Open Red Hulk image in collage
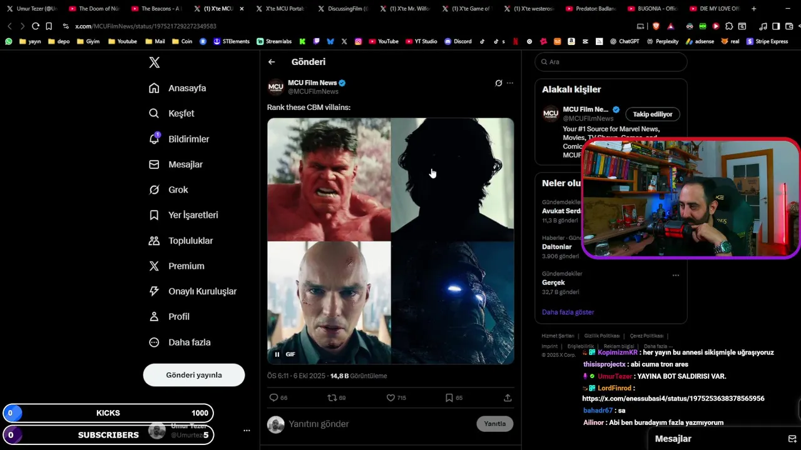 329,179
